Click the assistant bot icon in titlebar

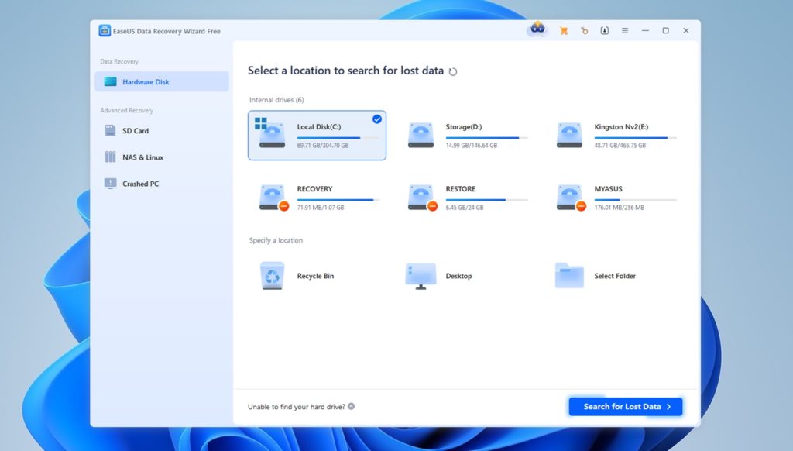(x=537, y=29)
